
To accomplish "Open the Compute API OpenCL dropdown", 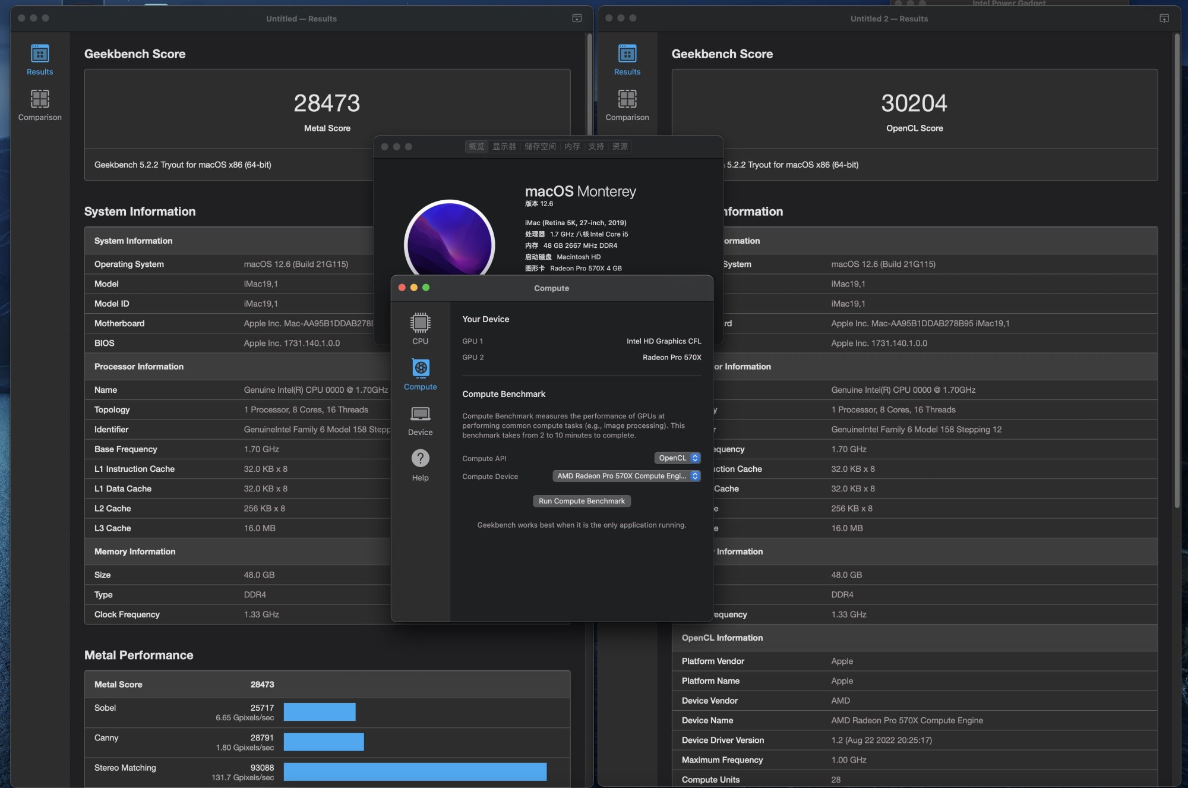I will pyautogui.click(x=678, y=458).
